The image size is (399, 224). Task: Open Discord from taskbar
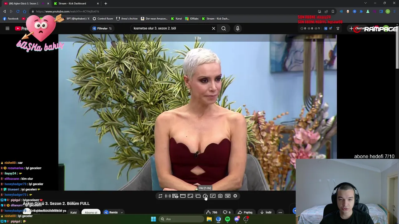(237, 219)
